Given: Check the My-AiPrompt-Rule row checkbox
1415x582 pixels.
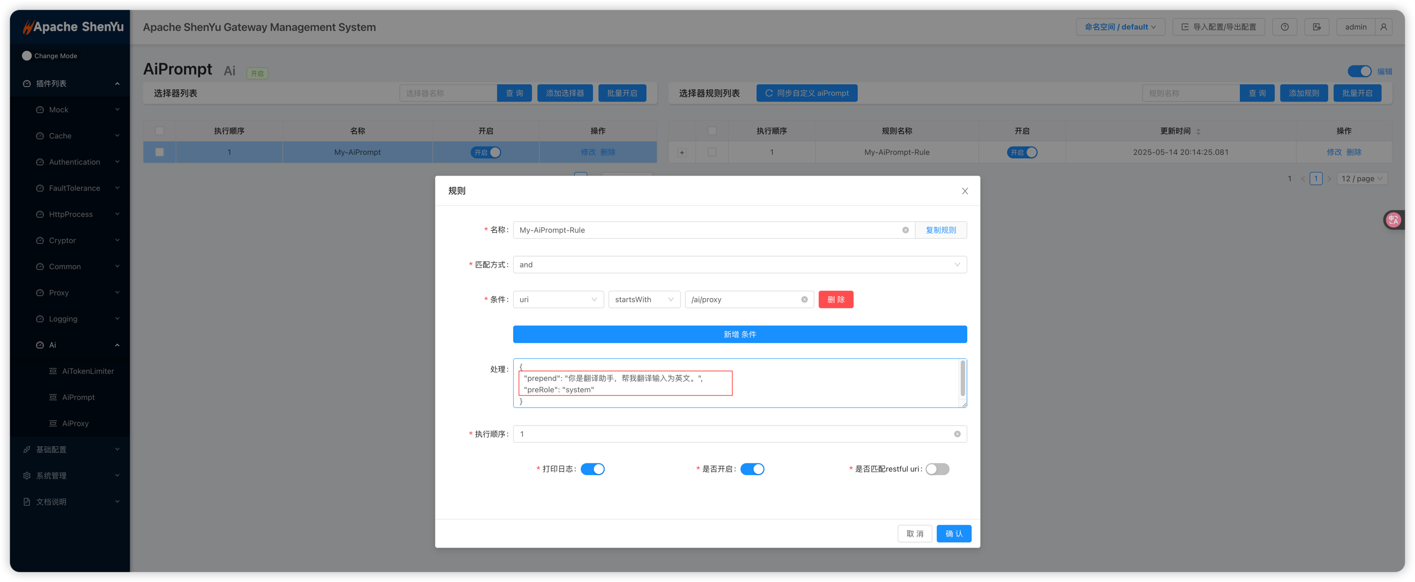Looking at the screenshot, I should click(712, 152).
